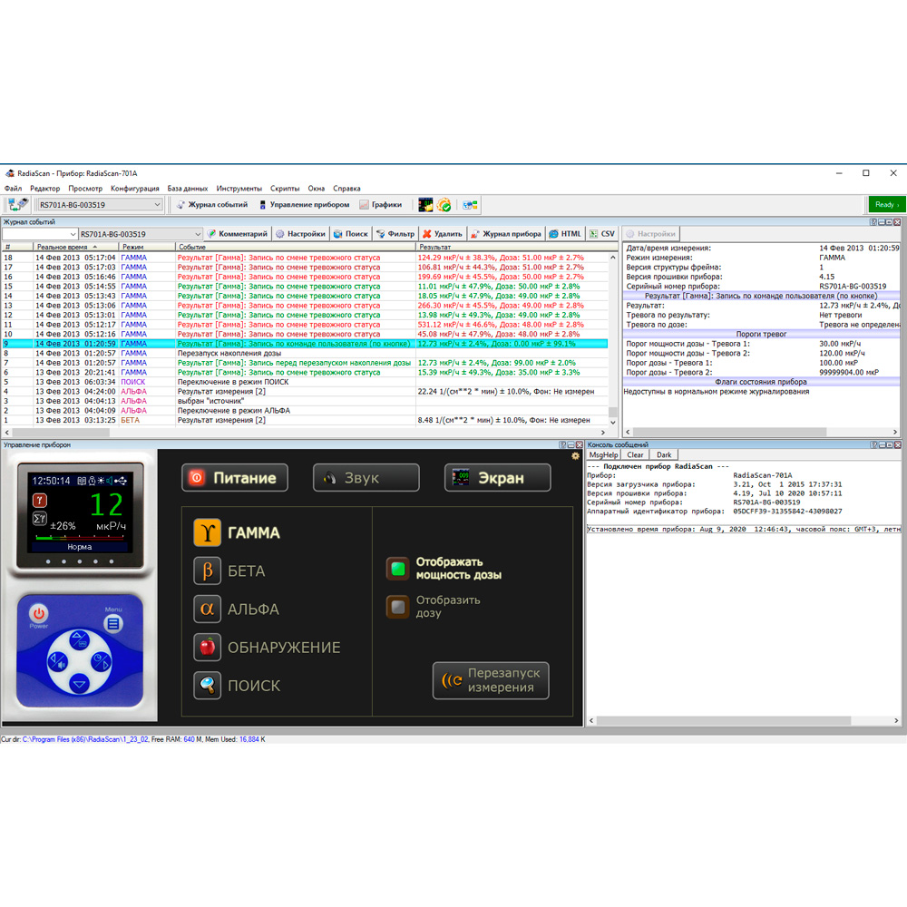The height and width of the screenshot is (907, 907).
Task: Open the Конфигурация menu
Action: click(x=134, y=189)
